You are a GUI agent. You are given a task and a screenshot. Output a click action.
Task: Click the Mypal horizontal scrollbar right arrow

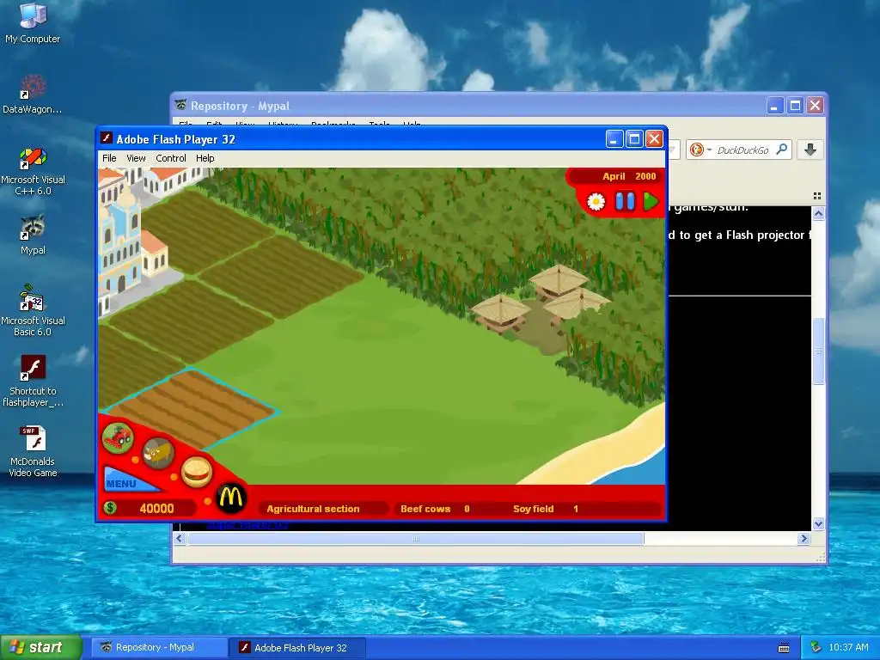click(x=804, y=538)
